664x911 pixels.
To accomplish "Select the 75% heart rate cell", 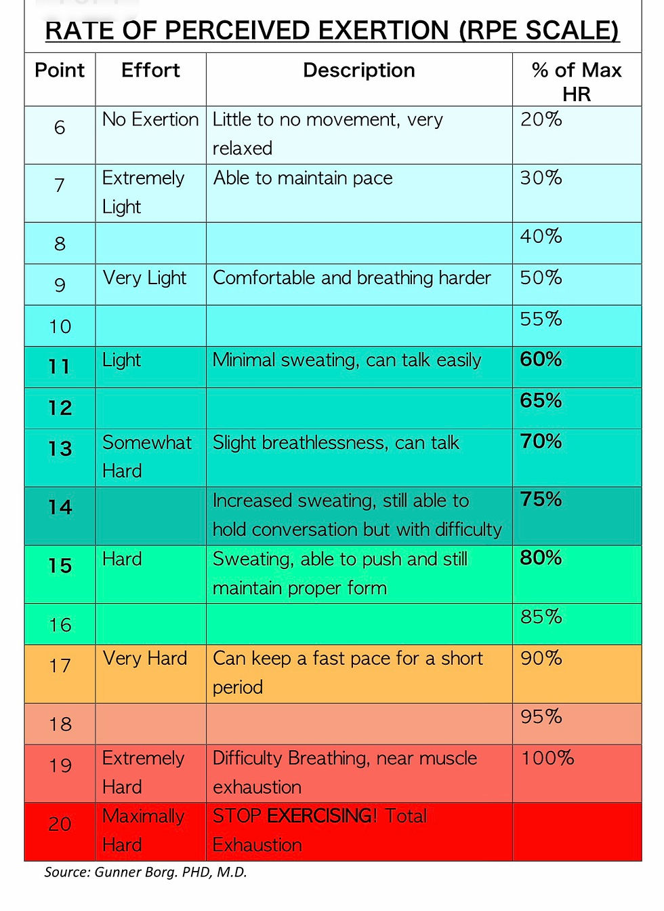I will (x=577, y=516).
